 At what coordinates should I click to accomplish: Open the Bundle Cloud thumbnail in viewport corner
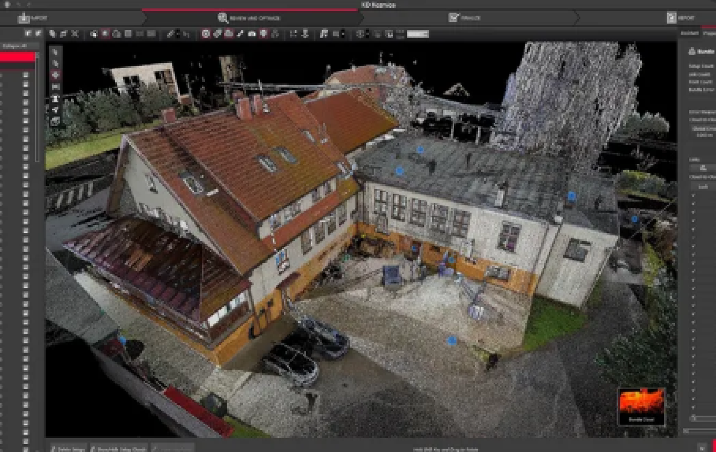[641, 407]
